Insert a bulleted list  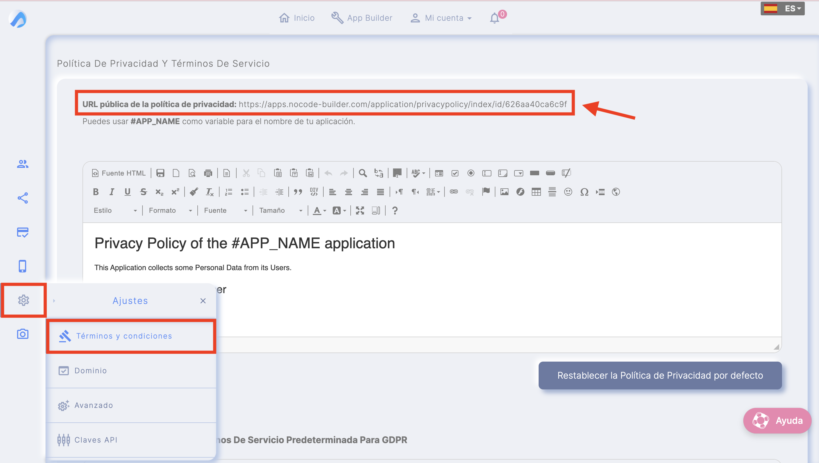click(x=245, y=192)
